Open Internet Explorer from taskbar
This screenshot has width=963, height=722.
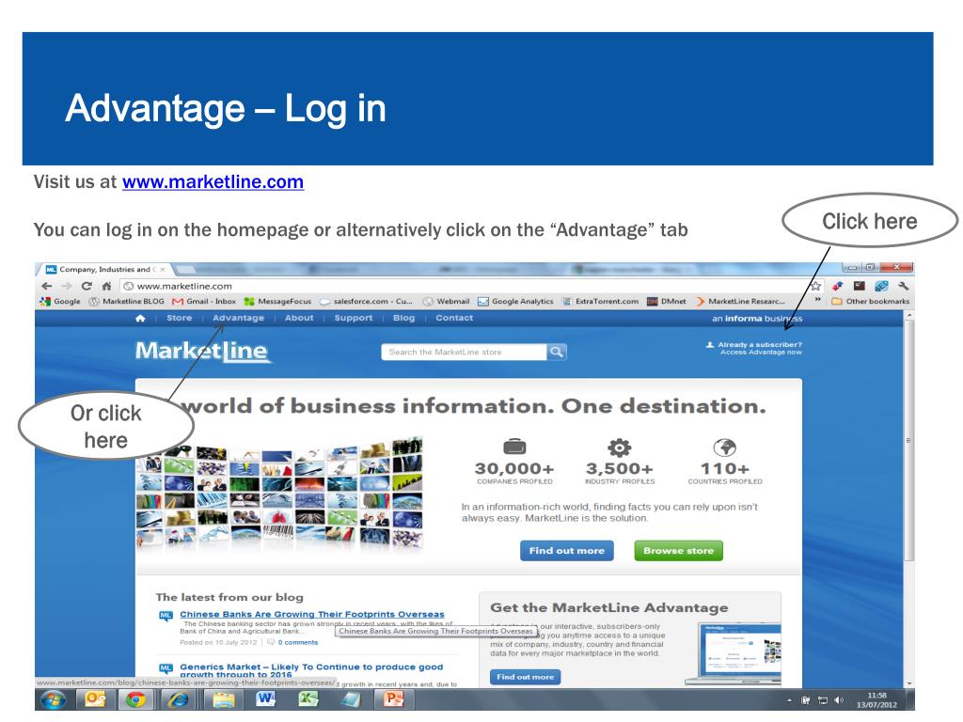179,699
